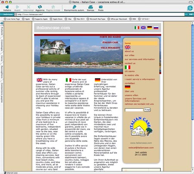
Task: Click Italian flag in side menu
Action: (x=128, y=67)
